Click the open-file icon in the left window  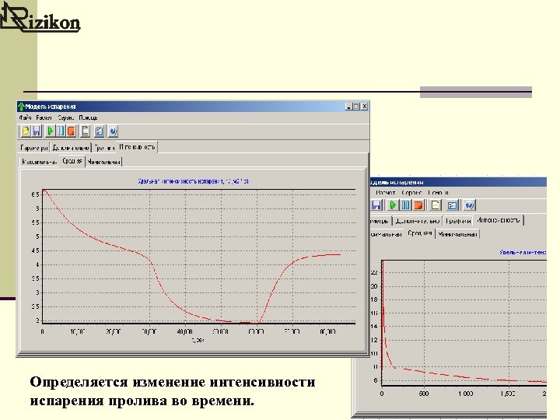point(26,131)
